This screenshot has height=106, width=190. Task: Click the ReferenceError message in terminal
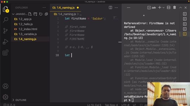point(149,25)
